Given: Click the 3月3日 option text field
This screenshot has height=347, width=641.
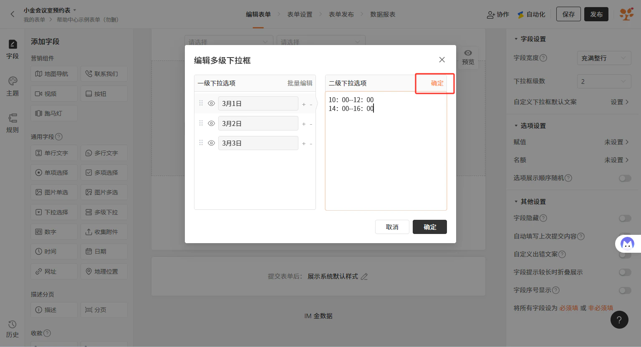Looking at the screenshot, I should pyautogui.click(x=258, y=143).
